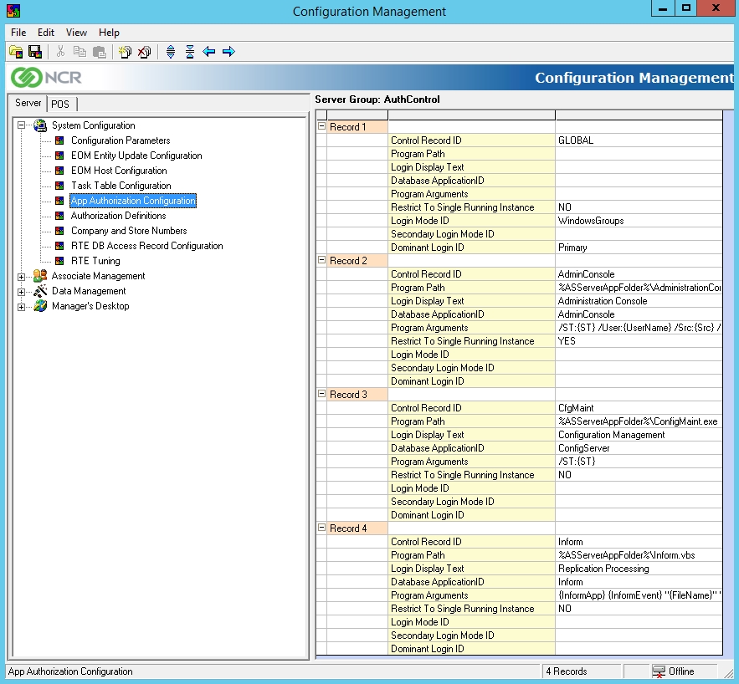Open the File menu
Image resolution: width=739 pixels, height=684 pixels.
pyautogui.click(x=18, y=33)
